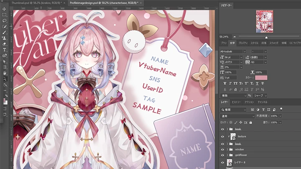The height and width of the screenshot is (169, 301).
Task: Open font size dropdown 86 pt
Action: point(241,57)
